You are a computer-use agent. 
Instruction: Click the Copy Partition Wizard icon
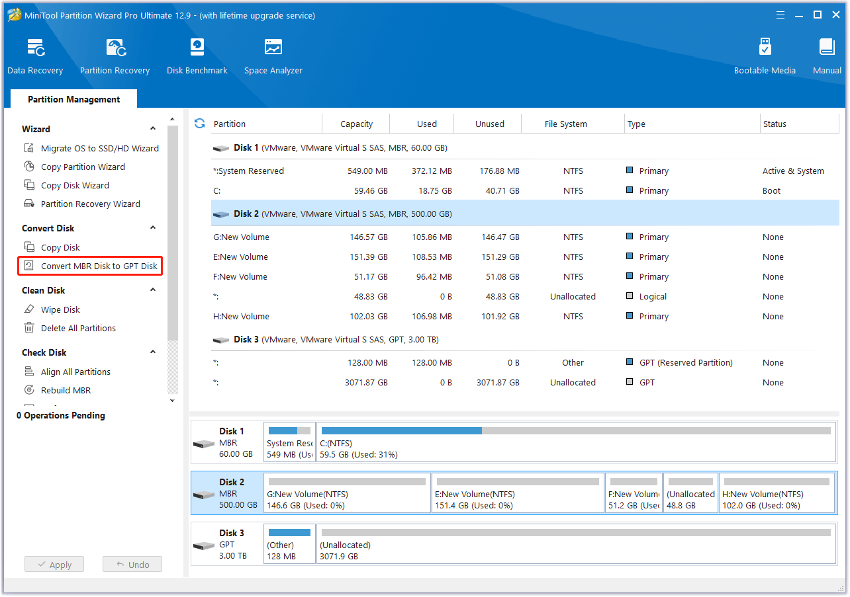[x=28, y=167]
